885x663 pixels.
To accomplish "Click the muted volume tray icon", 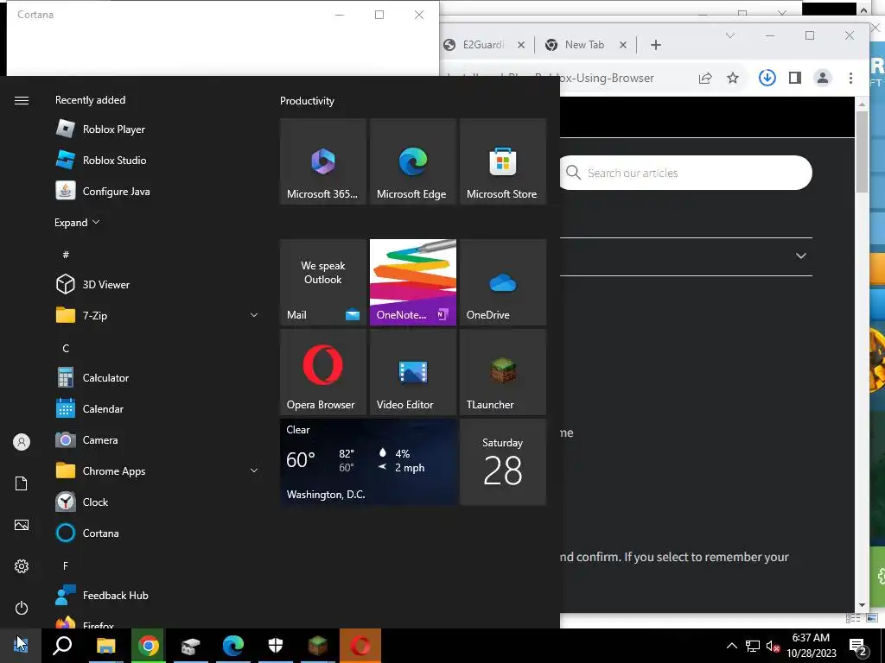I will pyautogui.click(x=774, y=646).
